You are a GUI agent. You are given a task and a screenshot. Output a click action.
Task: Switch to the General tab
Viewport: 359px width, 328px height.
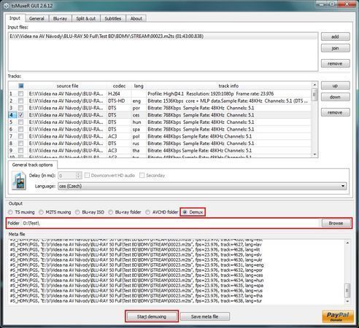[x=36, y=18]
